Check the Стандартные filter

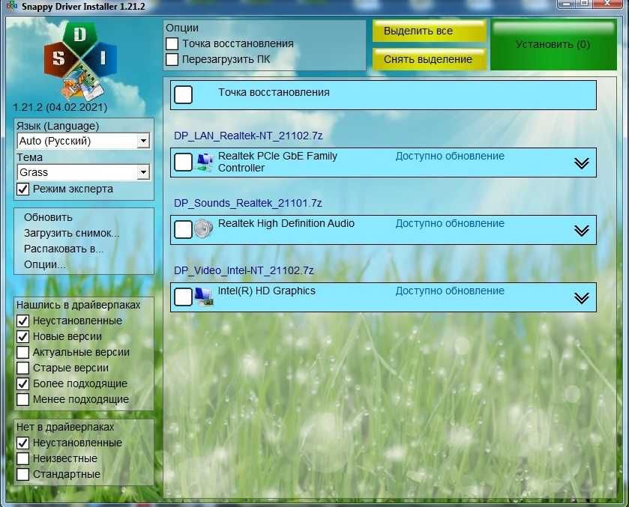click(22, 474)
